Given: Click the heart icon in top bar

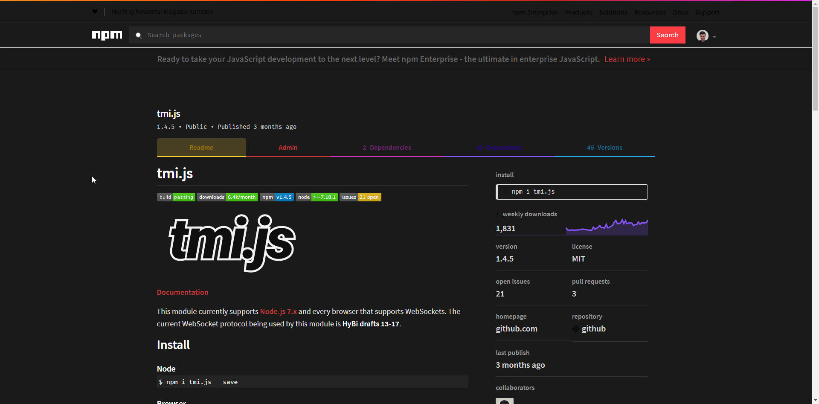Looking at the screenshot, I should [x=95, y=12].
